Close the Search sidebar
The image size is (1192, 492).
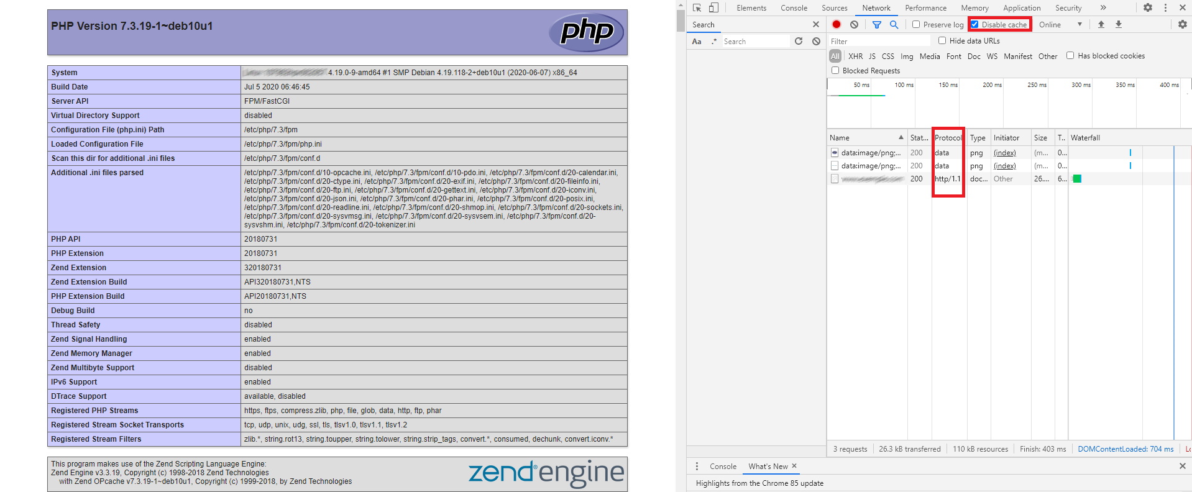coord(816,24)
